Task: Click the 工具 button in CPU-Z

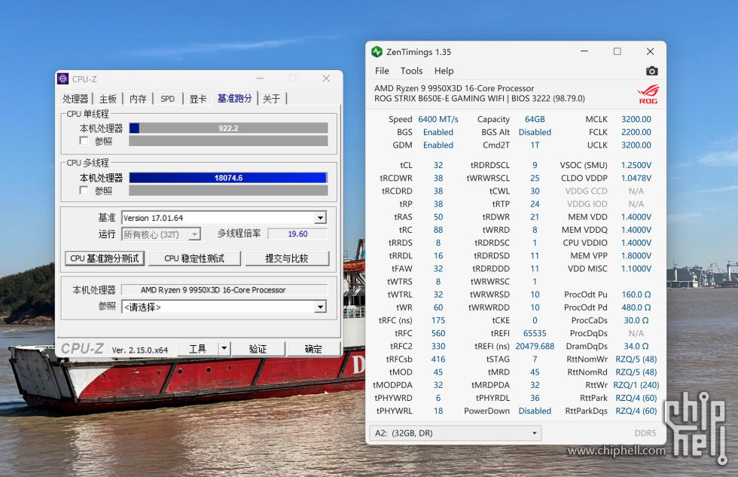Action: click(x=197, y=348)
